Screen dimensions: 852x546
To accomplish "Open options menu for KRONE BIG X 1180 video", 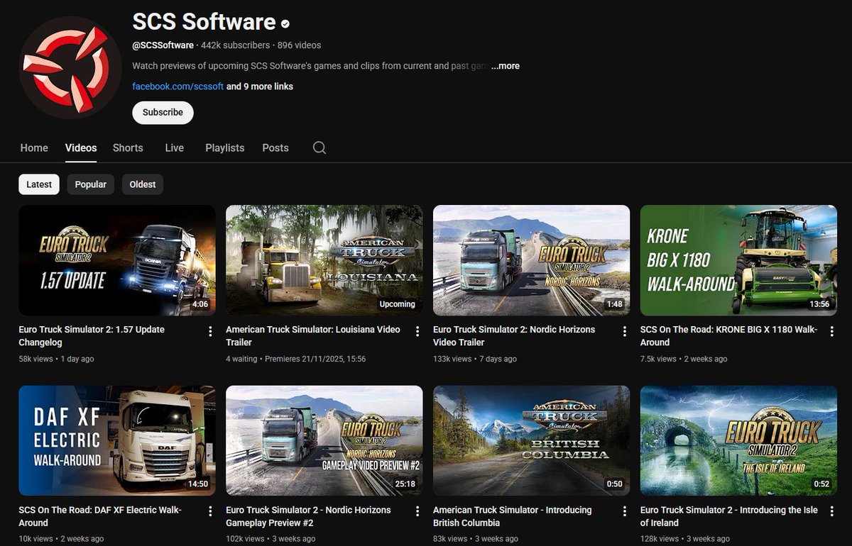I will pyautogui.click(x=832, y=331).
